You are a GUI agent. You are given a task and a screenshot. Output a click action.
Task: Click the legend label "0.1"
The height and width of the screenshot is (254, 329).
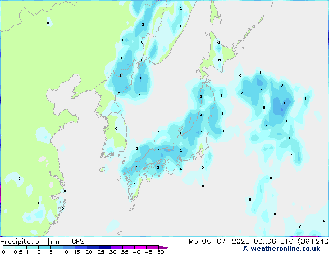click(x=6, y=252)
